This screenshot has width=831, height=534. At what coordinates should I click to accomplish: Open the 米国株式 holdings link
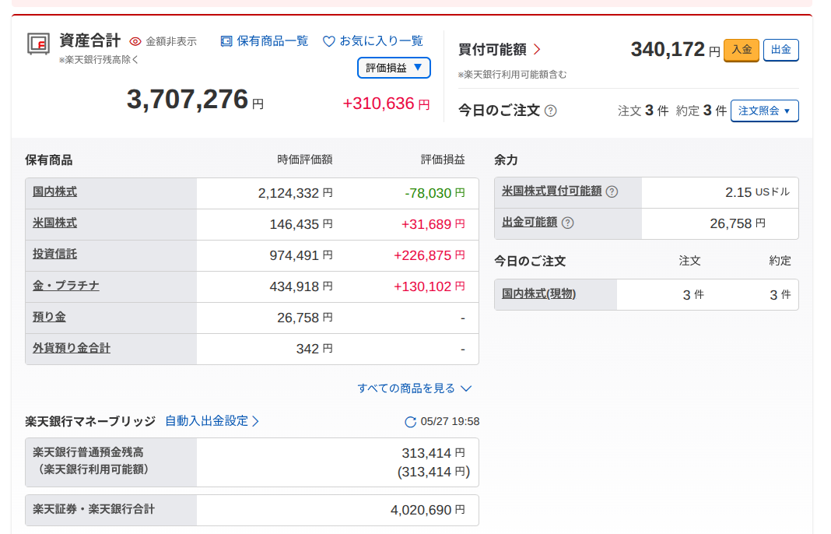(x=54, y=223)
